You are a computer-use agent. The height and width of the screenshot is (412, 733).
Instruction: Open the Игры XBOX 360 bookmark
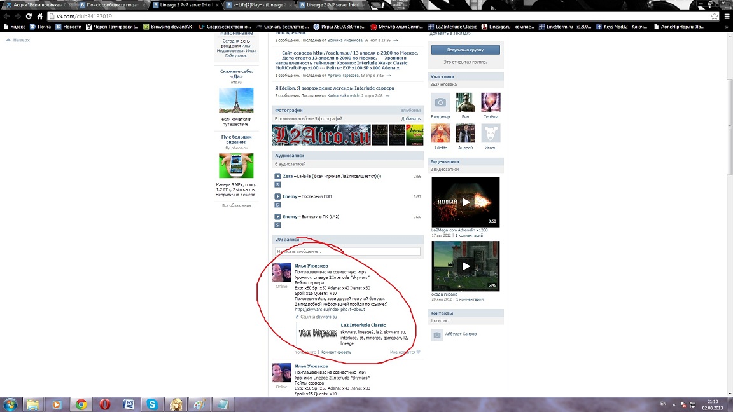[x=339, y=27]
